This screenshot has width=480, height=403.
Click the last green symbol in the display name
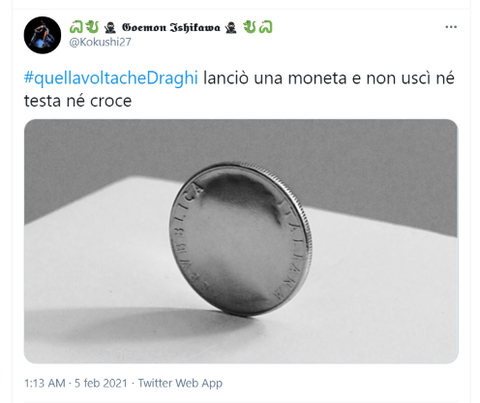click(x=266, y=27)
